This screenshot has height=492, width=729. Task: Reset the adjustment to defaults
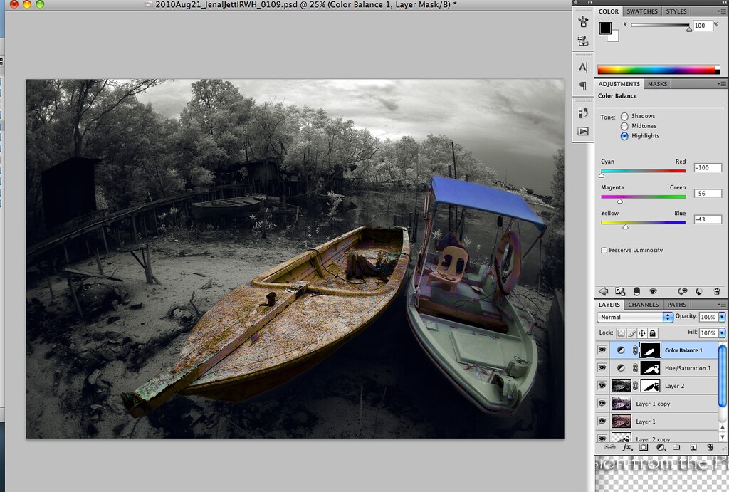[x=699, y=291]
